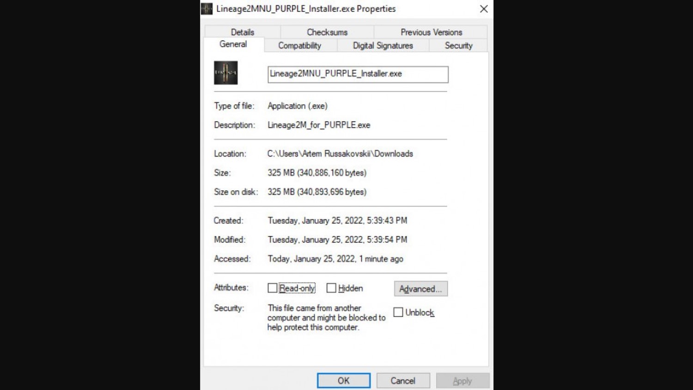693x390 pixels.
Task: Click the Cancel button
Action: click(403, 381)
